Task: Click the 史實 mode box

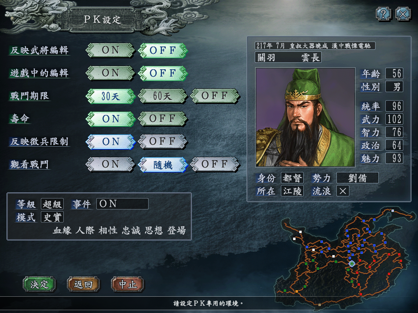Action: click(x=52, y=217)
